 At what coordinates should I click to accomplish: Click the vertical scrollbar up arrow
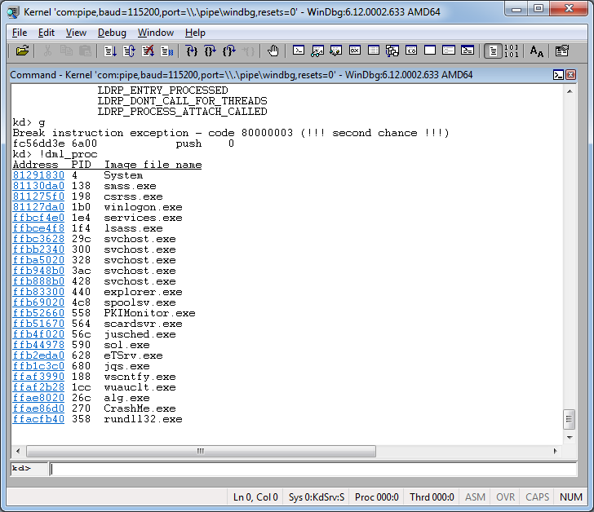(570, 91)
